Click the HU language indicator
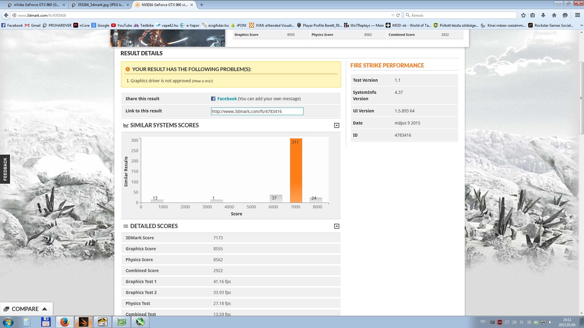The image size is (584, 328). click(x=483, y=321)
